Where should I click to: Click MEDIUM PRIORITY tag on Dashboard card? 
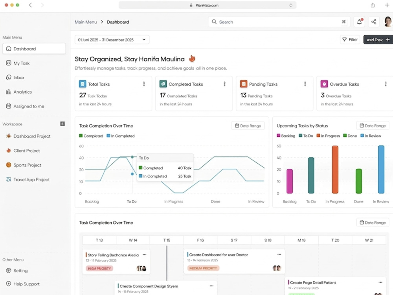tap(203, 268)
